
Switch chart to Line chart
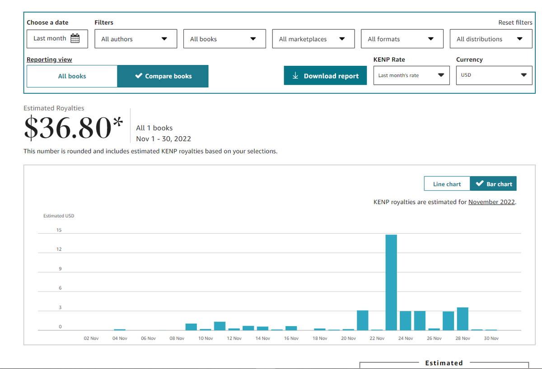tap(447, 184)
